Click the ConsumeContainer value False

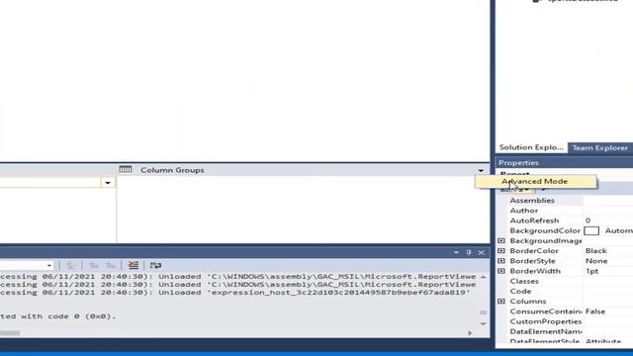(x=595, y=311)
